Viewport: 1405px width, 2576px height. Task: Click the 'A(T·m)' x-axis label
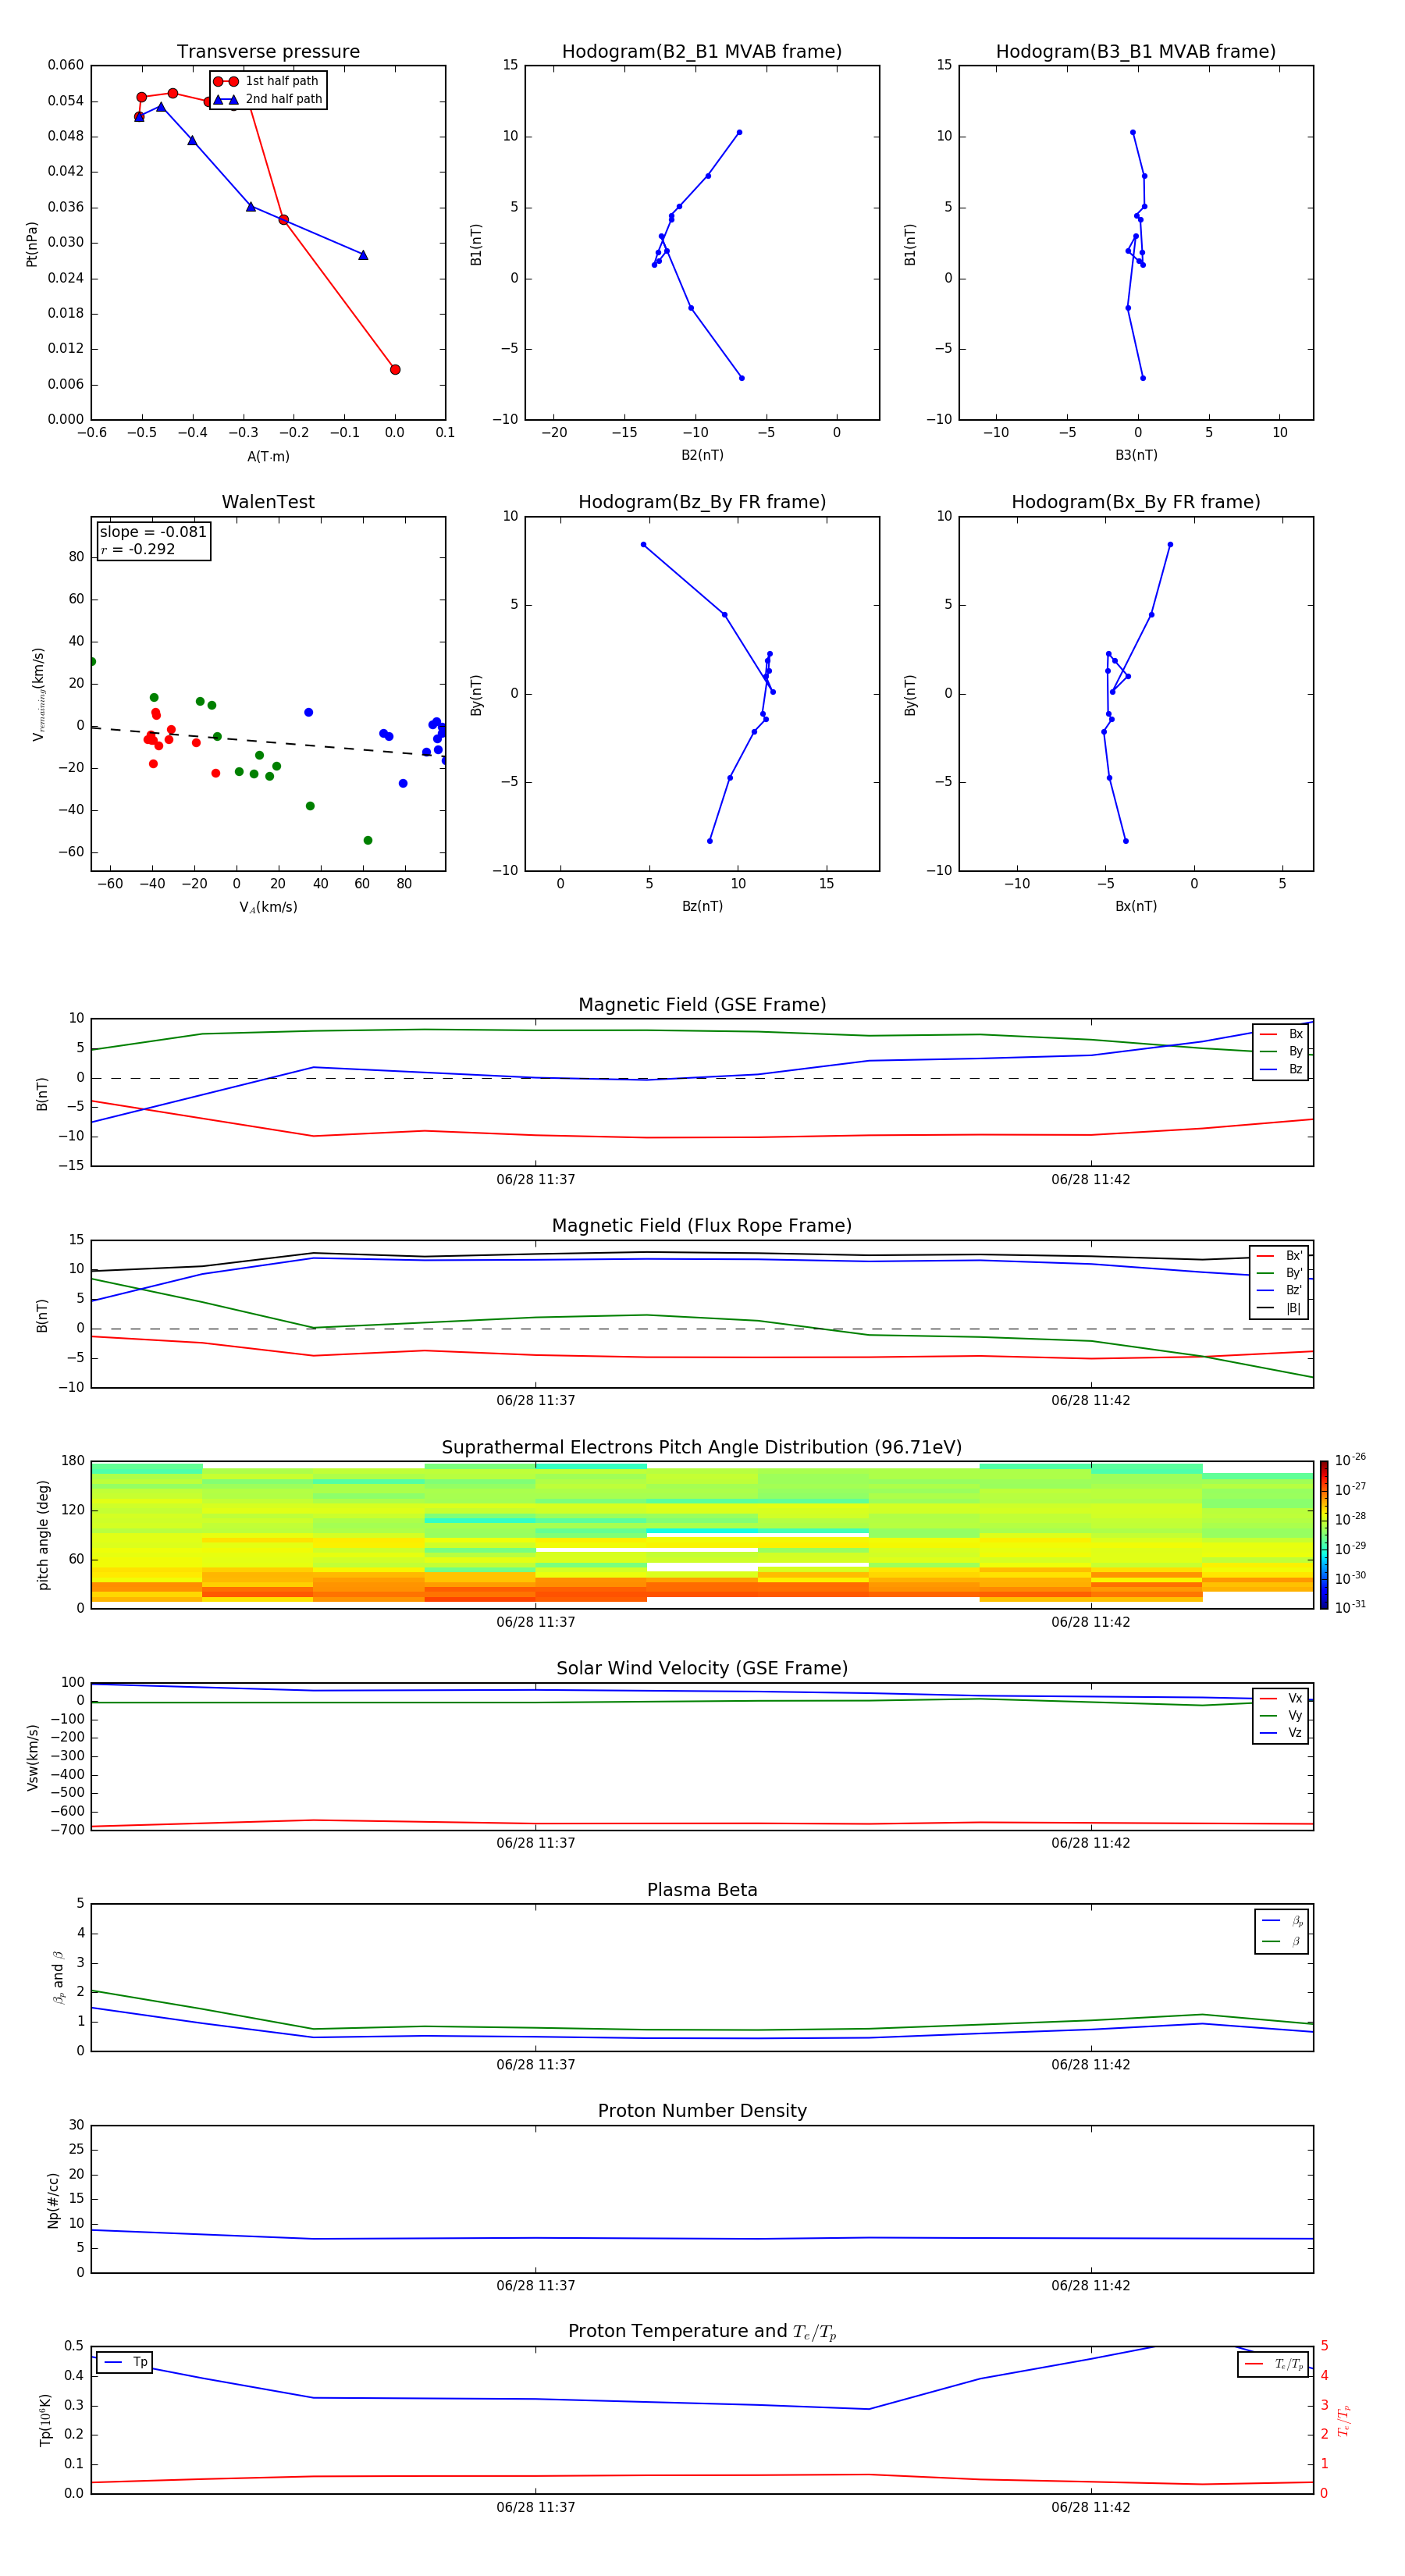(x=268, y=457)
